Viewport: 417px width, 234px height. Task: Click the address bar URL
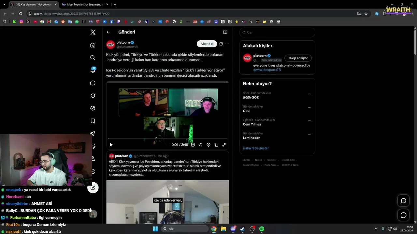click(x=72, y=14)
